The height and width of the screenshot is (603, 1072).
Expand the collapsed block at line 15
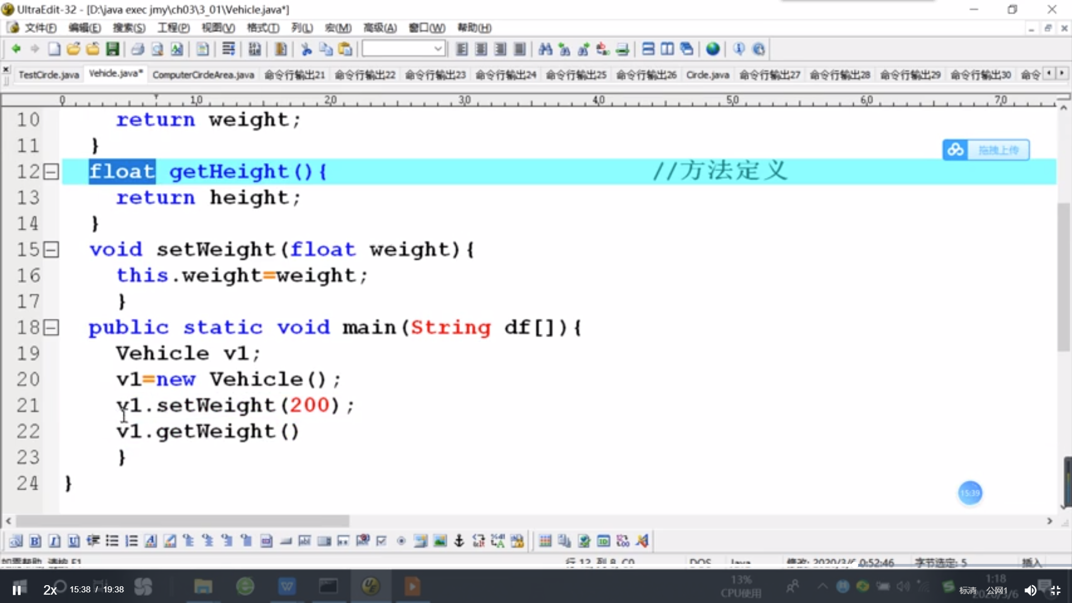click(x=51, y=249)
